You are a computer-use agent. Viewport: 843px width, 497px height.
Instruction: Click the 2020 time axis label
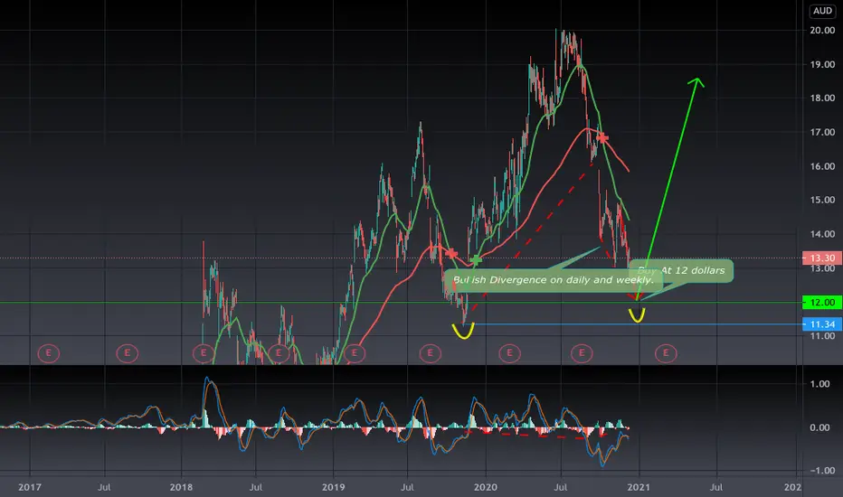point(486,487)
